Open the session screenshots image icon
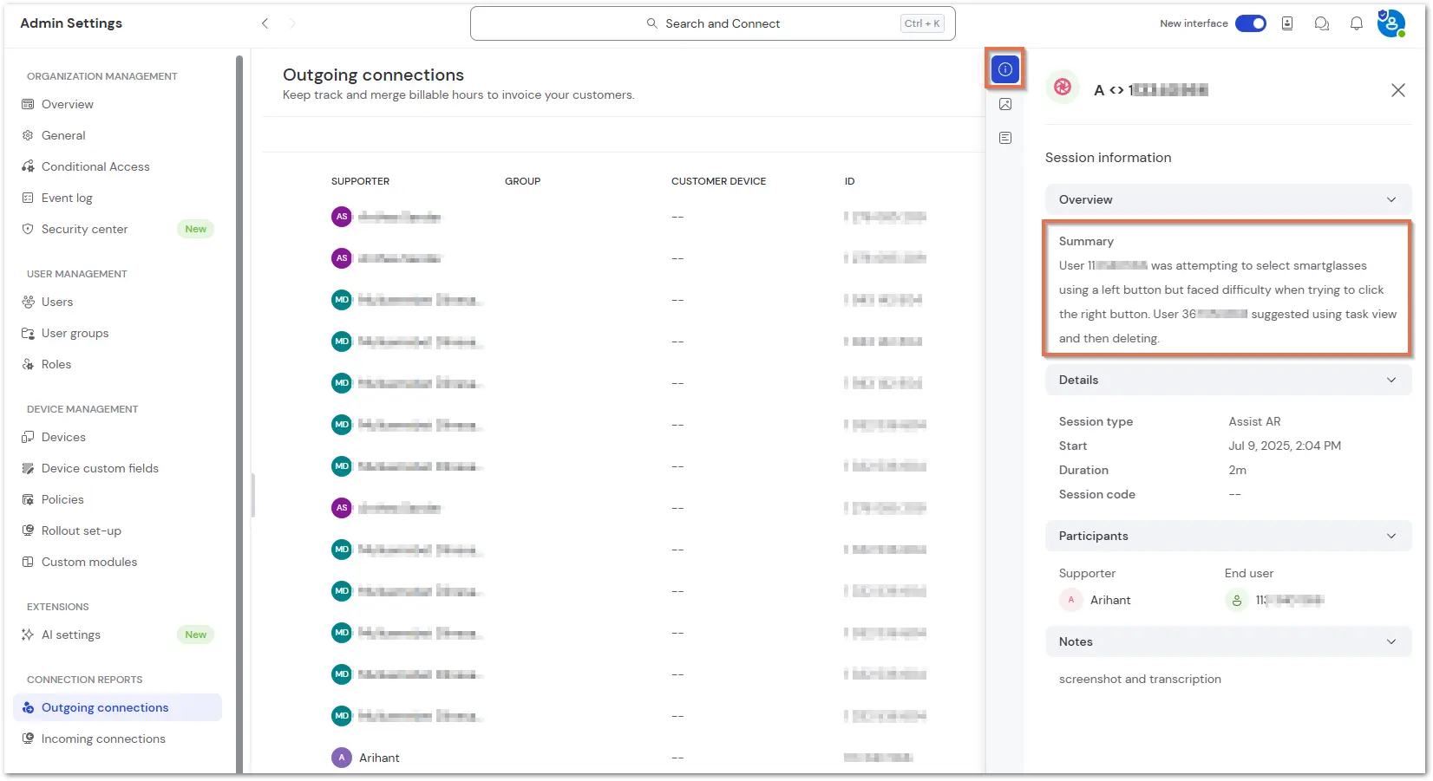 (x=1005, y=104)
